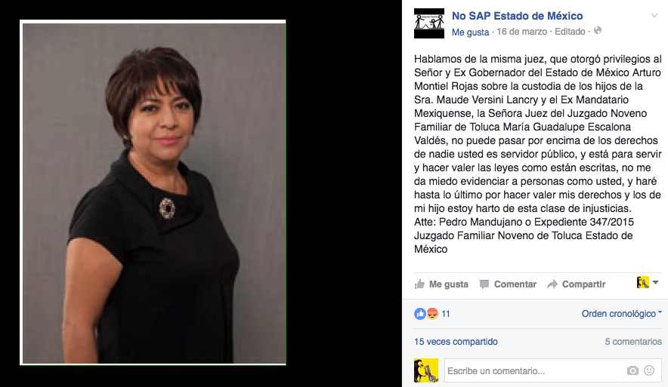Open No SAP Estado de México page link
Image resolution: width=668 pixels, height=387 pixels.
517,16
